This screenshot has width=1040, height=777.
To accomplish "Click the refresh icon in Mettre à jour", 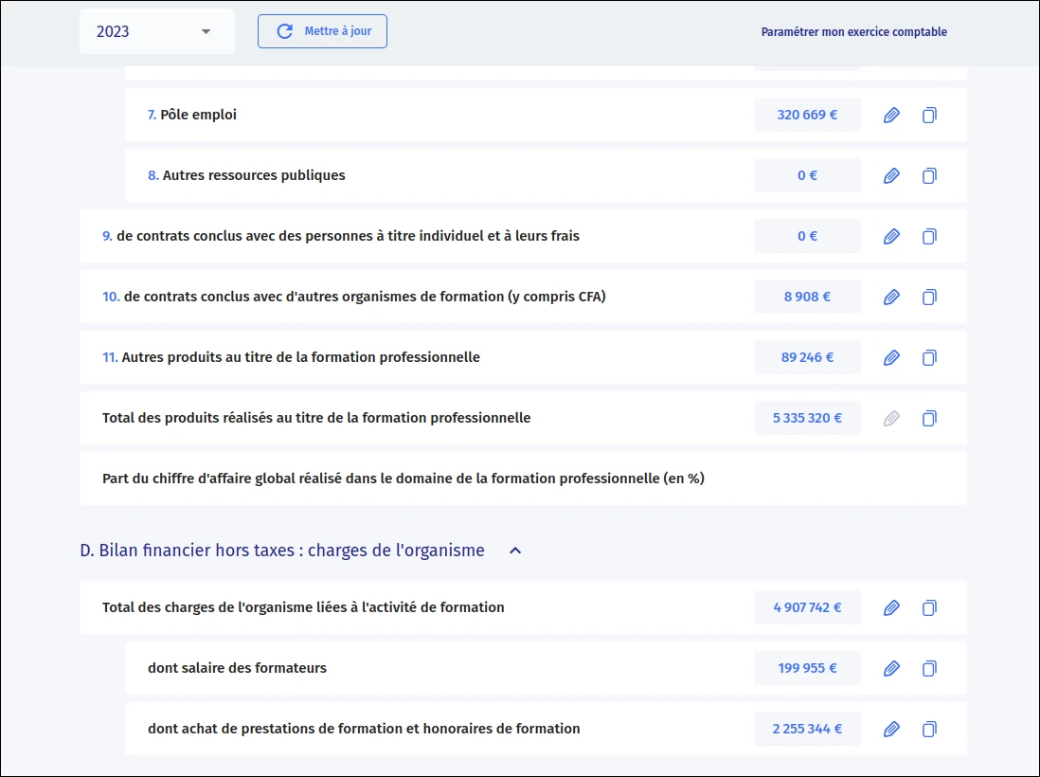I will pyautogui.click(x=284, y=31).
